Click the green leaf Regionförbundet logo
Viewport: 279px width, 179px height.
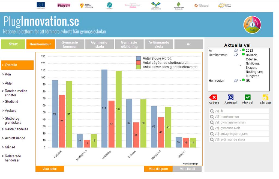pyautogui.click(x=179, y=6)
